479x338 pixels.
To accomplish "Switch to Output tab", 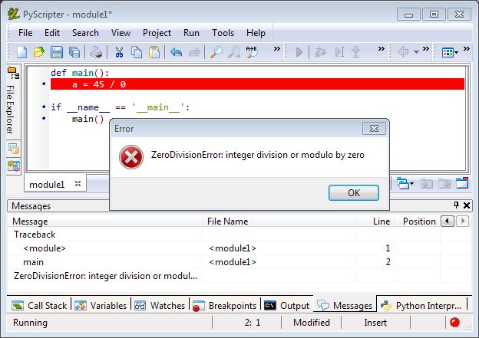I will click(287, 305).
